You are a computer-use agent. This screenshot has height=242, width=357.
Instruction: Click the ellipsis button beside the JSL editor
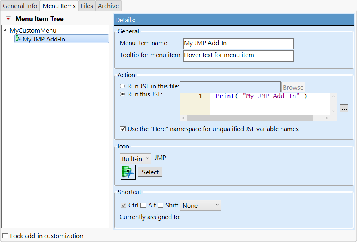[344, 108]
